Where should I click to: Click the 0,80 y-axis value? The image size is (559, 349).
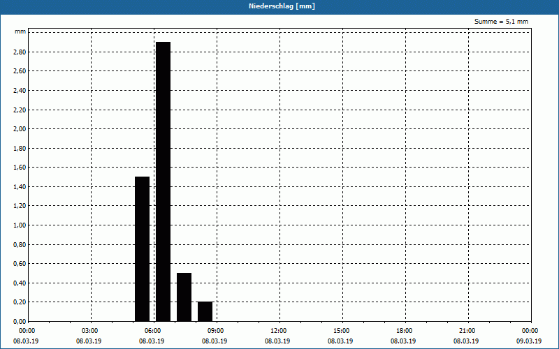(20, 245)
